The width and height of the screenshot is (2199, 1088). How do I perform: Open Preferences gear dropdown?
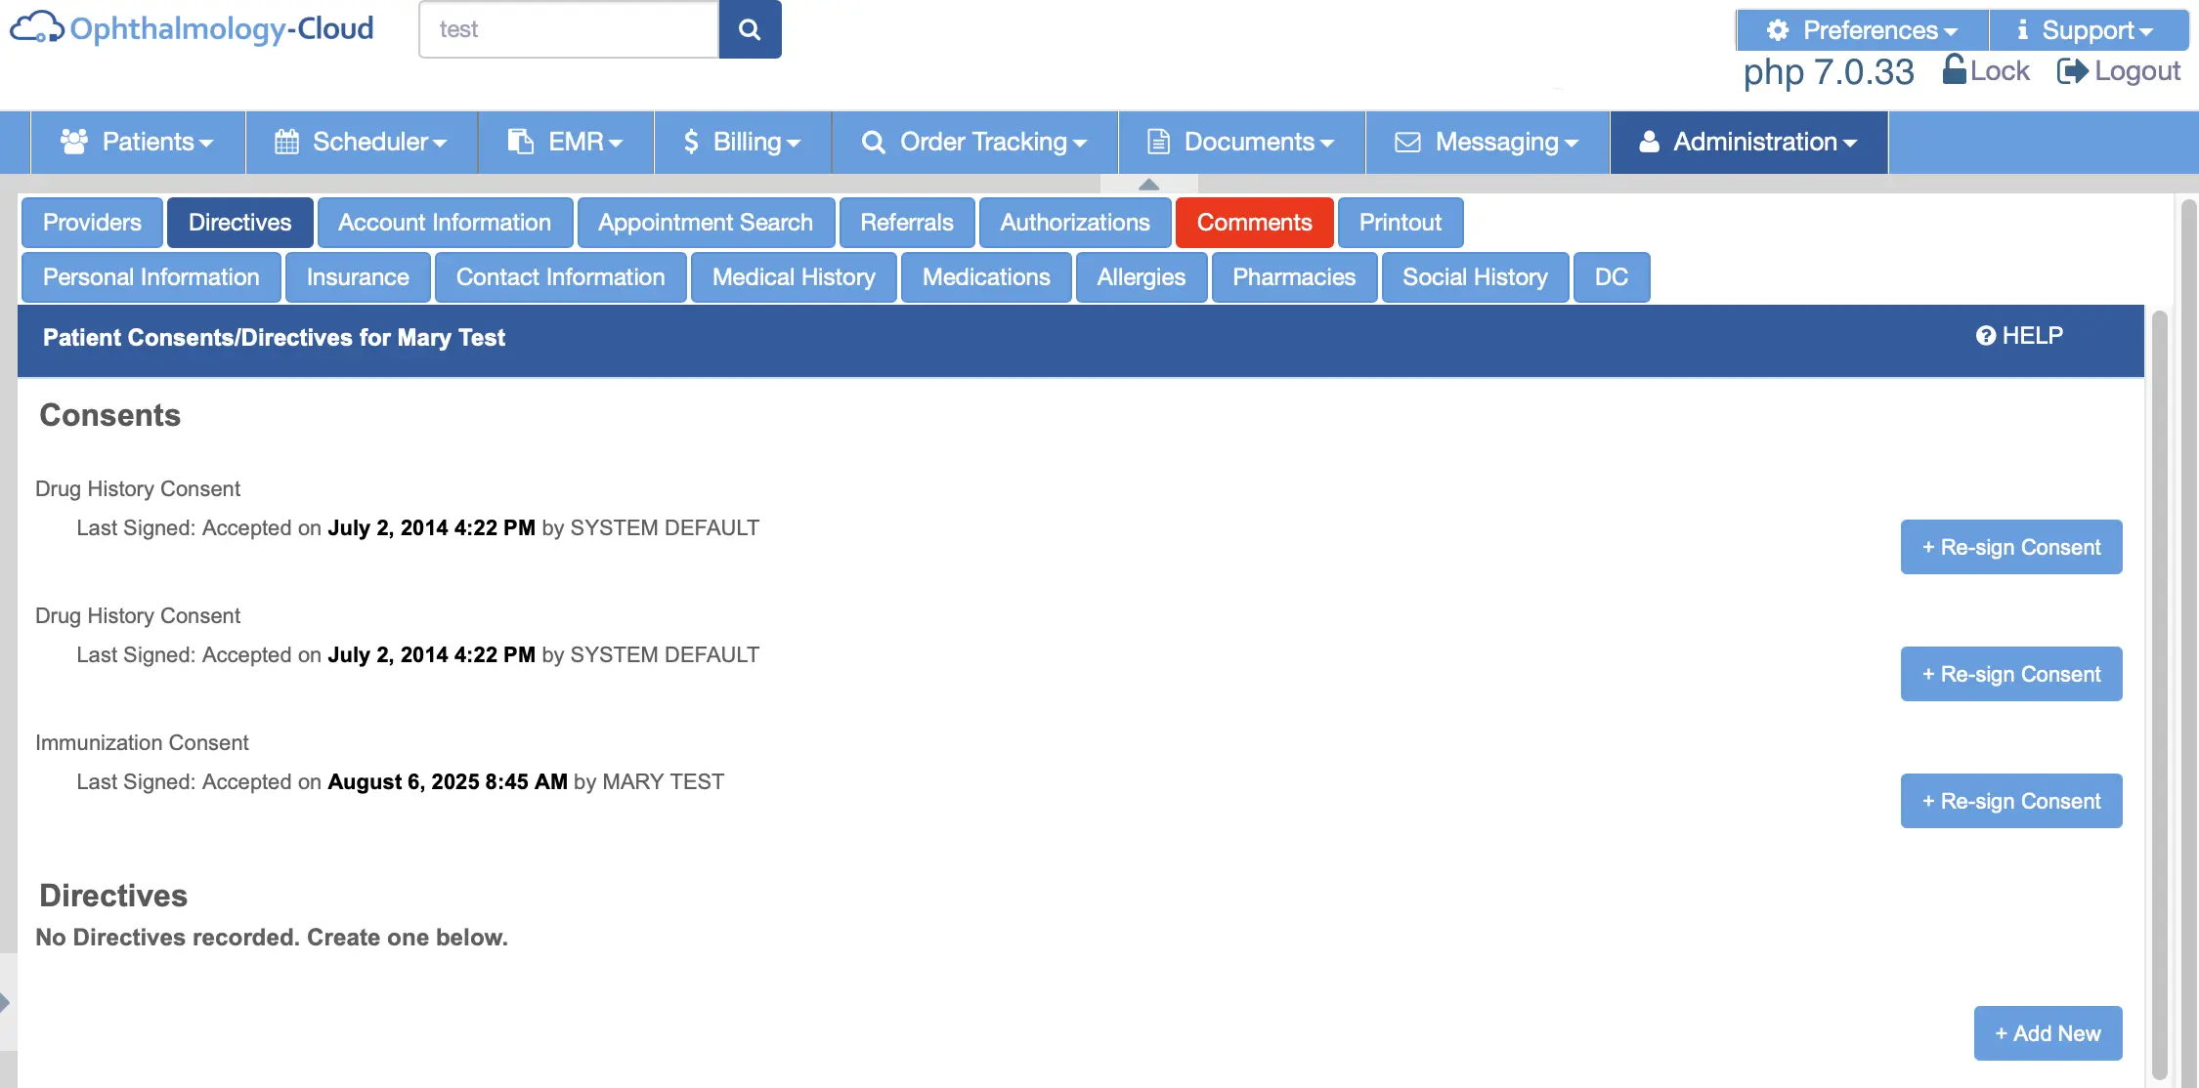(x=1862, y=30)
